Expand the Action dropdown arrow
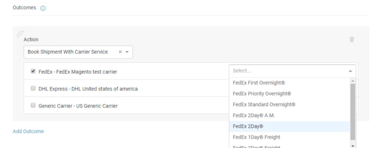 coord(127,52)
